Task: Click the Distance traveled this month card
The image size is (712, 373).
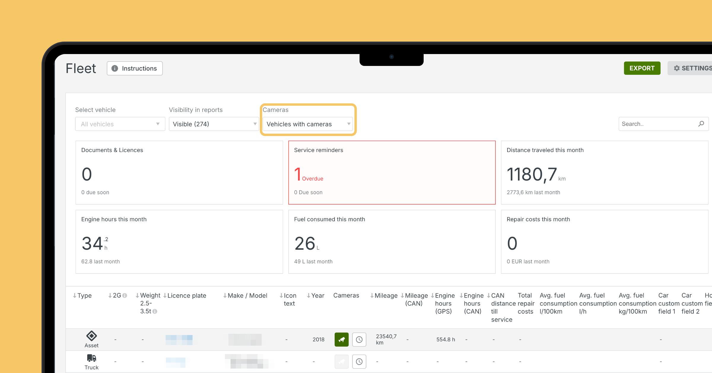Action: 605,173
